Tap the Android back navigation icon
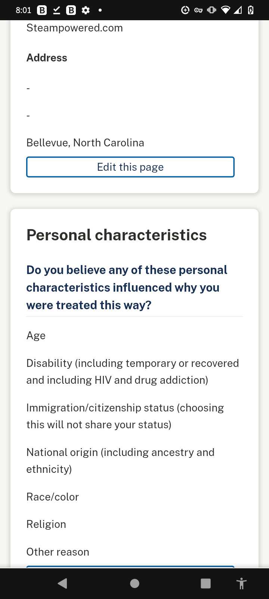This screenshot has height=599, width=269. [x=63, y=583]
